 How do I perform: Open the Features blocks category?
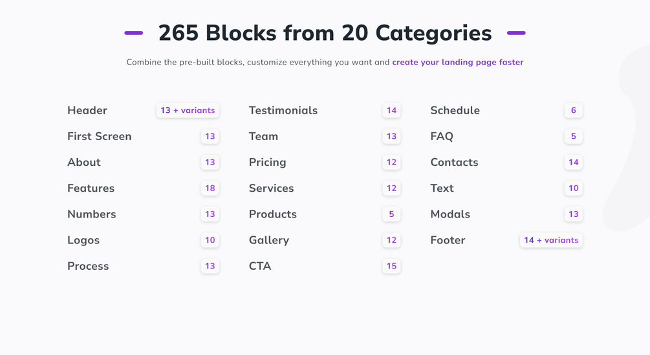91,188
